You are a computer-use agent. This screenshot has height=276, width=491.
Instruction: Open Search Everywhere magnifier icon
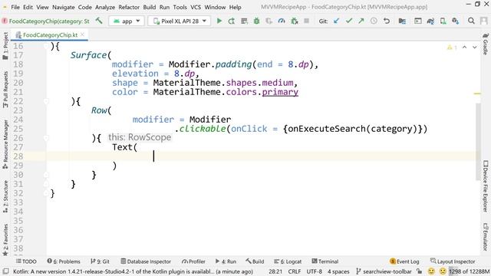pos(471,21)
